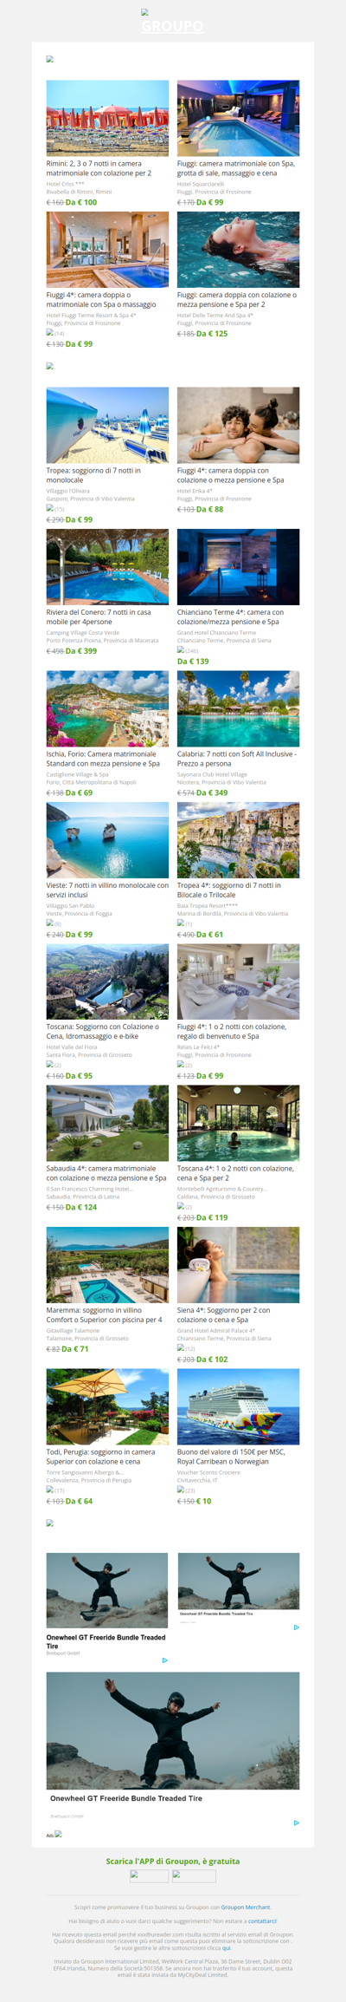
Task: Click the contattarci contact link
Action: [262, 1920]
